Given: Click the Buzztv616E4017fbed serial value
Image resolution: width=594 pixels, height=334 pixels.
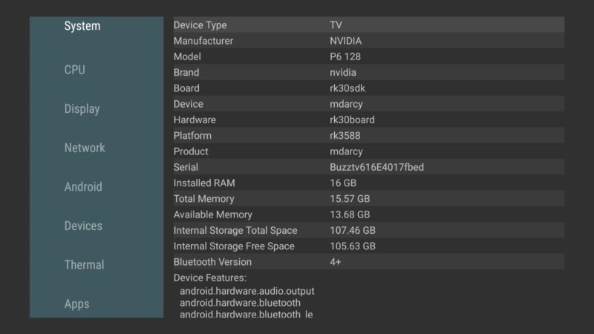Looking at the screenshot, I should (377, 168).
